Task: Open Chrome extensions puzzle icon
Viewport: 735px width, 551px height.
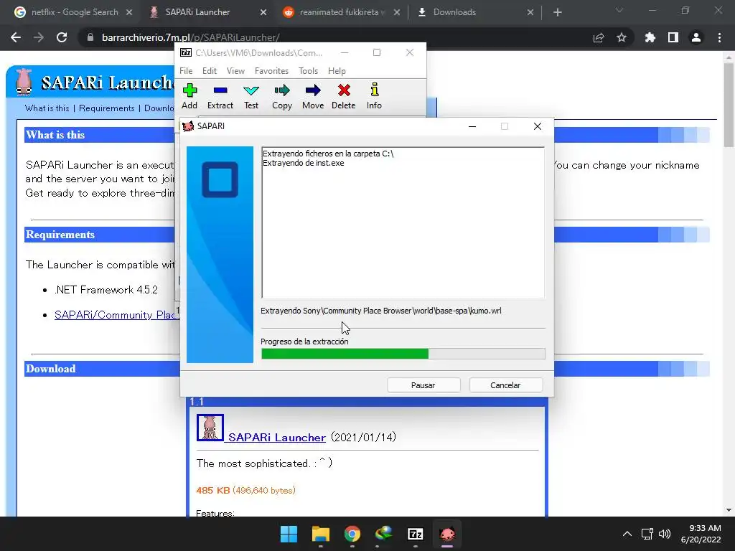Action: pos(650,37)
